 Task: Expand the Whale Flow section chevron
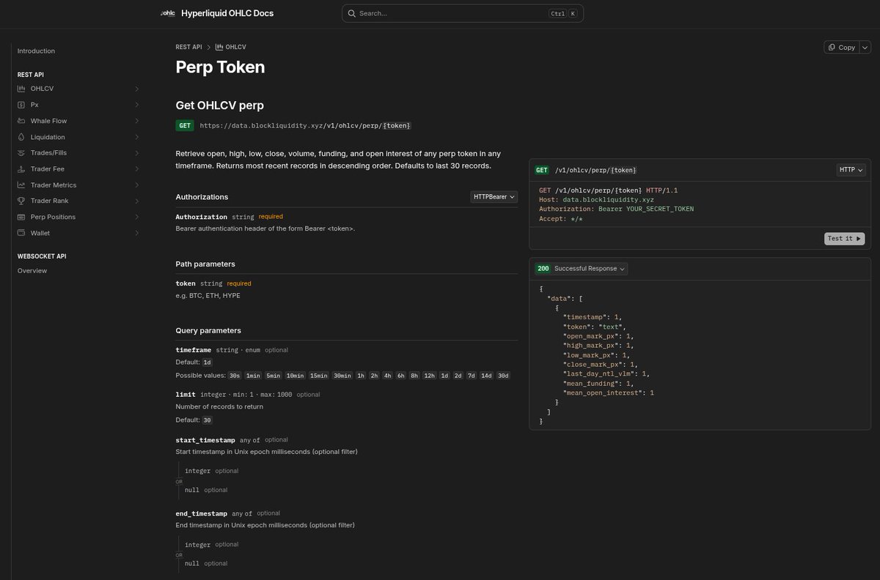pyautogui.click(x=136, y=121)
